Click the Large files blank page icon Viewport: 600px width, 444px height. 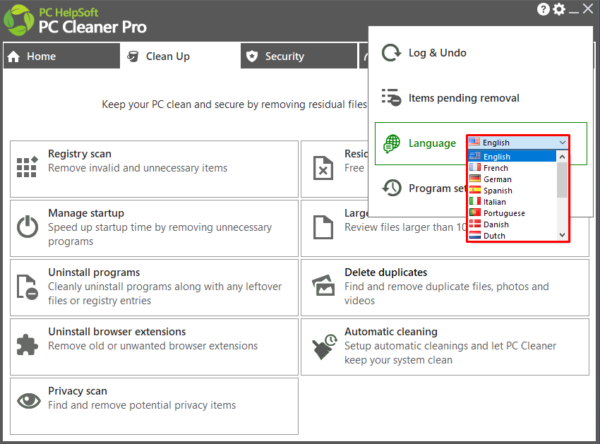[x=323, y=227]
